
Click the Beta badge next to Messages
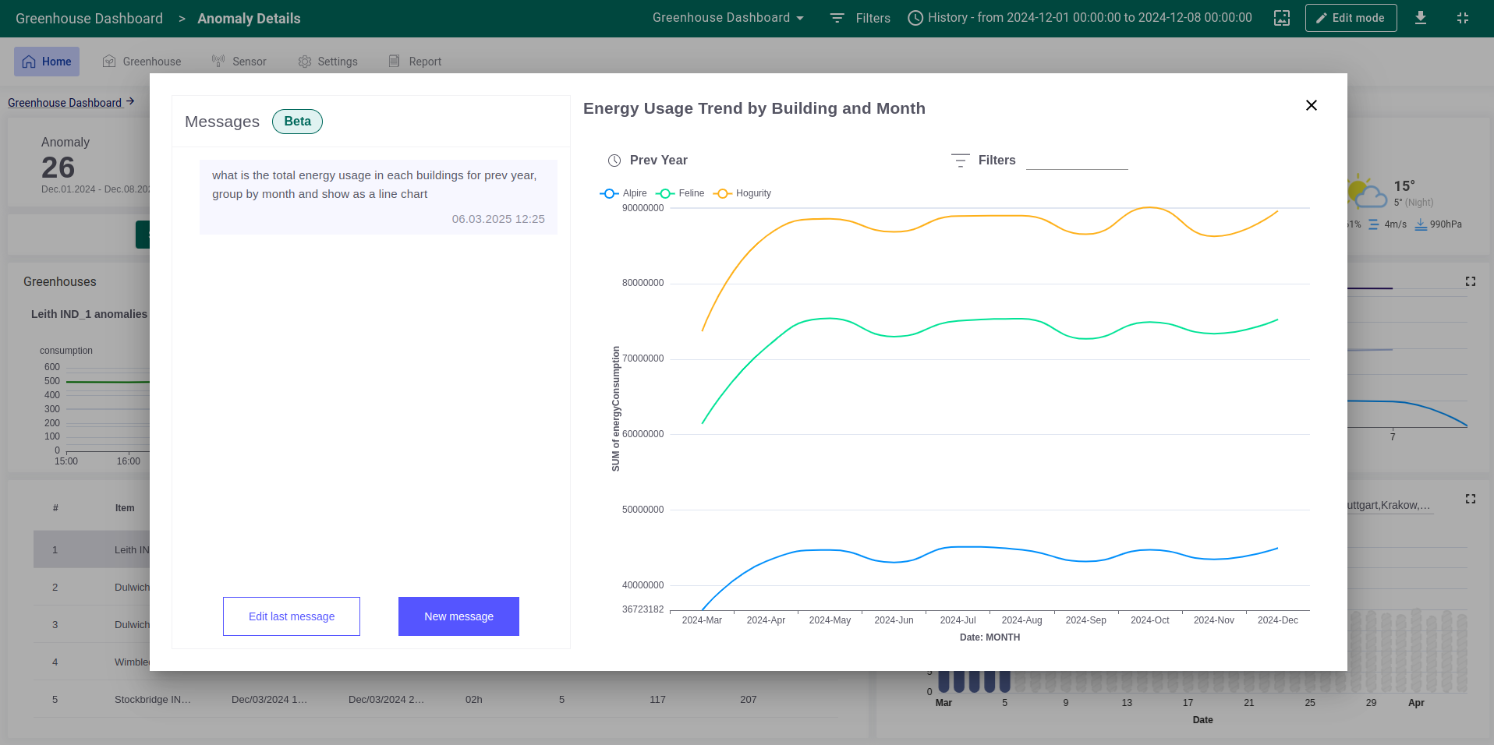pyautogui.click(x=297, y=122)
